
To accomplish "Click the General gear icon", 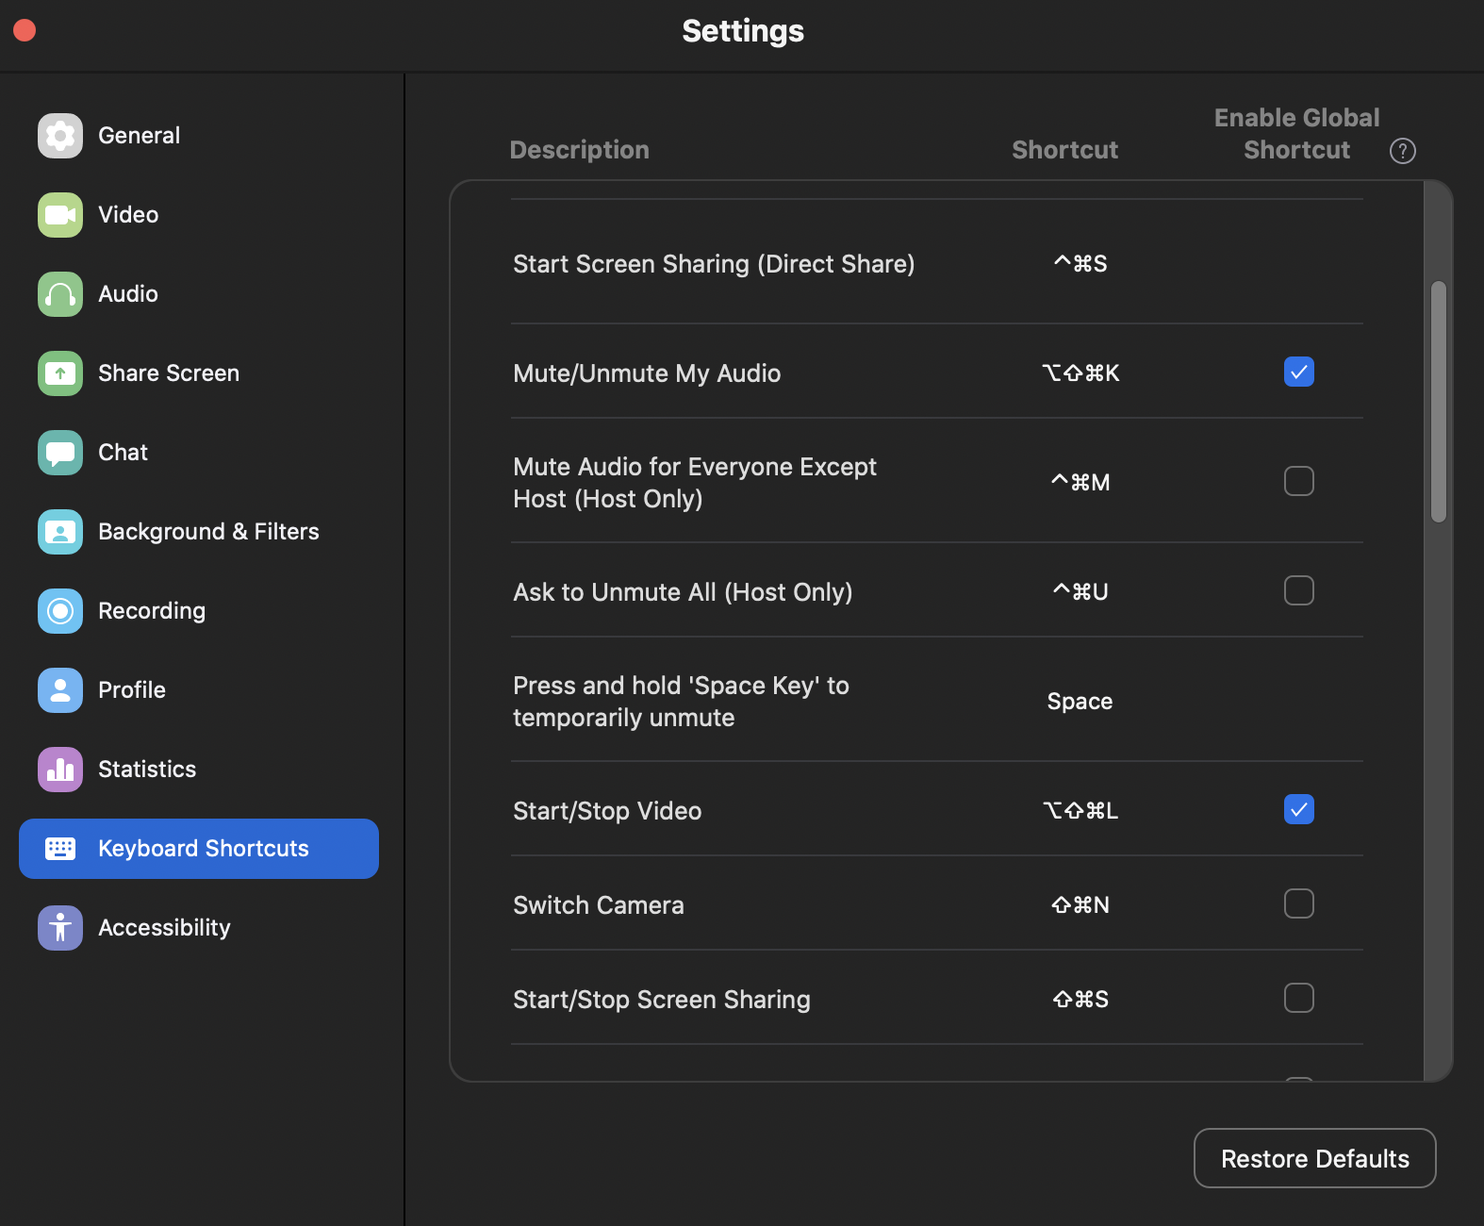I will coord(60,136).
